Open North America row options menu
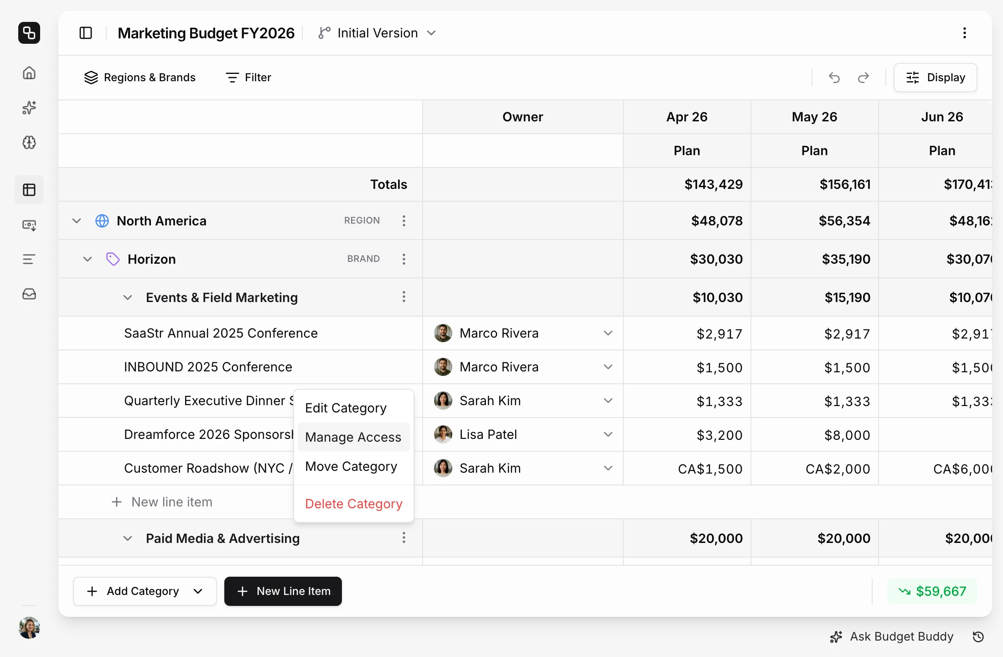This screenshot has height=657, width=1003. (x=404, y=221)
